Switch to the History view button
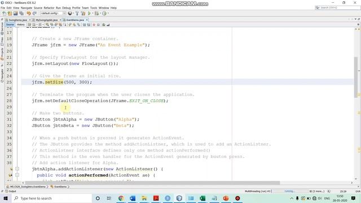Viewport: 361px width, 203px height. tap(20, 25)
